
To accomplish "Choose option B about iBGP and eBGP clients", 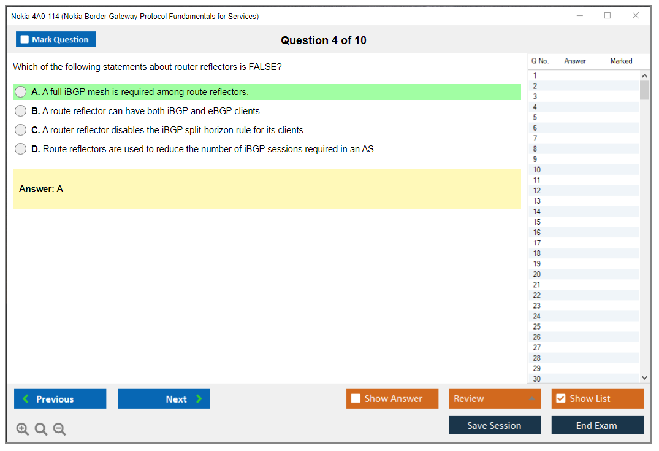I will (21, 111).
